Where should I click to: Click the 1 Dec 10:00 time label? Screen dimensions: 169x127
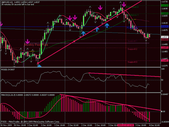click(46, 125)
